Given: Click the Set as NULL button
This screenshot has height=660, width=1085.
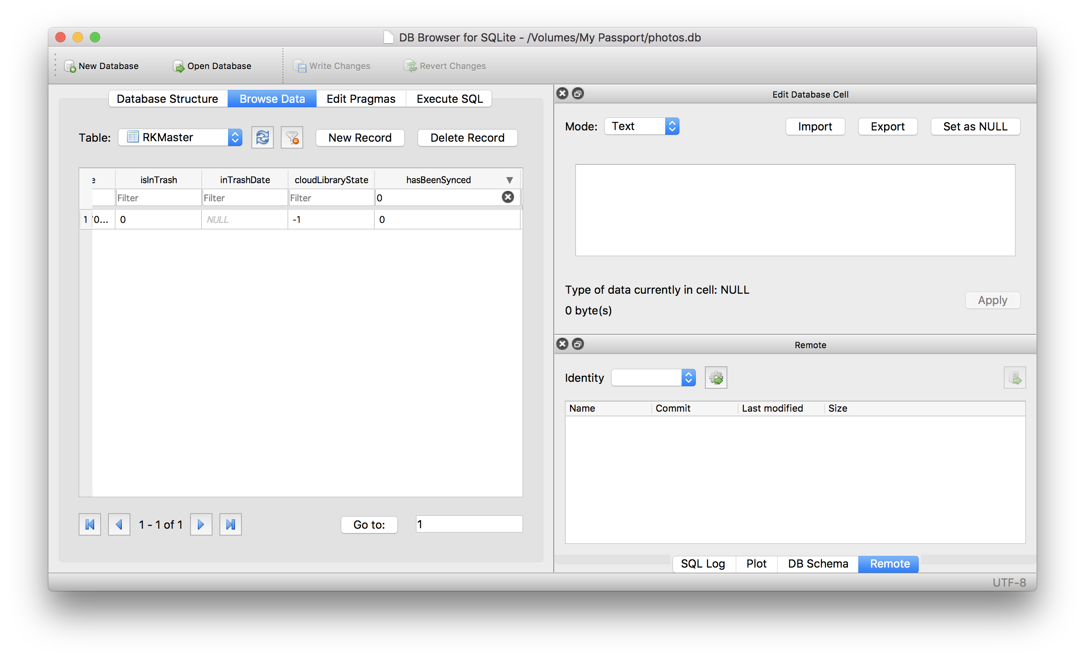Looking at the screenshot, I should (x=975, y=127).
